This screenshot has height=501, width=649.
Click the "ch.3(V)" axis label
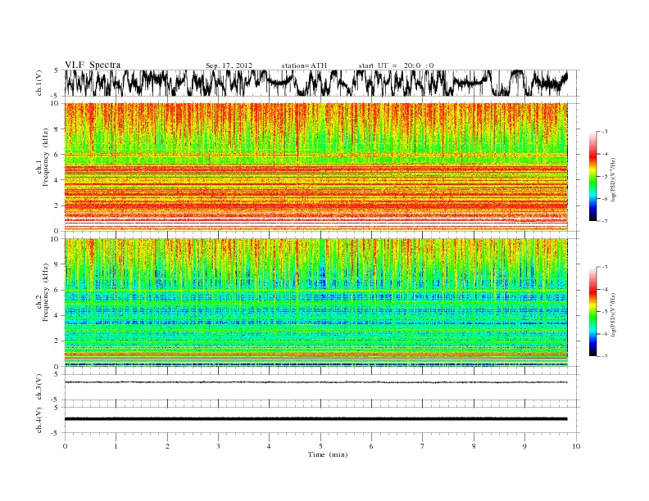click(39, 387)
